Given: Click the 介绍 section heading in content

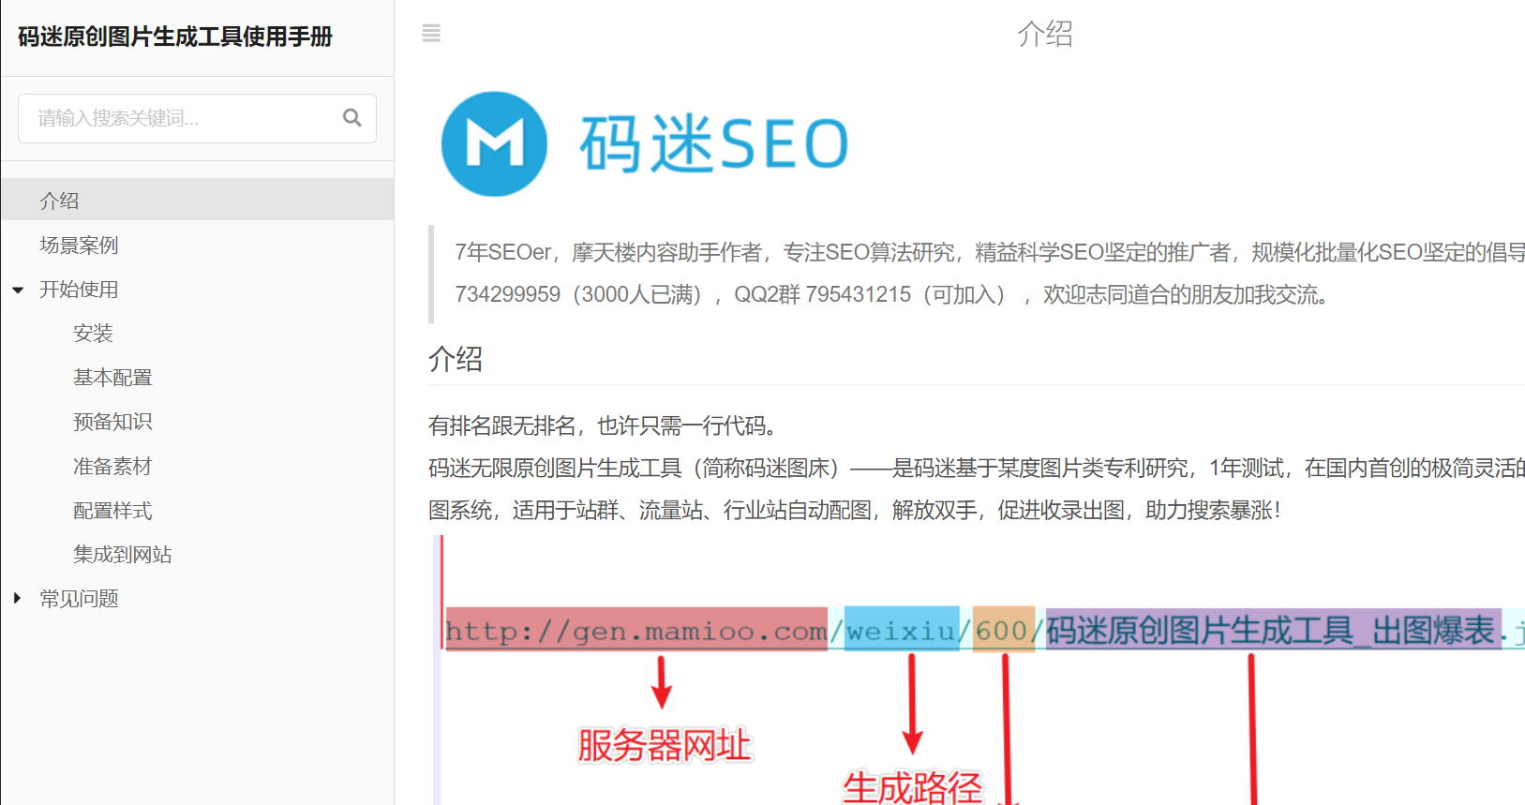Looking at the screenshot, I should click(x=456, y=358).
